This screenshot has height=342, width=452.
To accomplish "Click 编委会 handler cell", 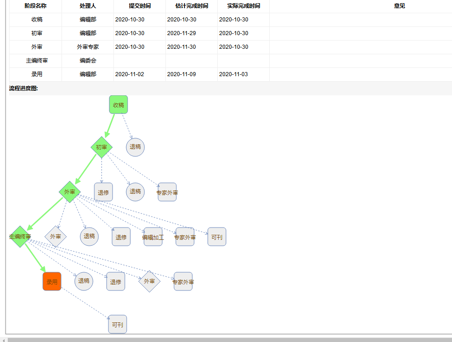I will tap(87, 61).
